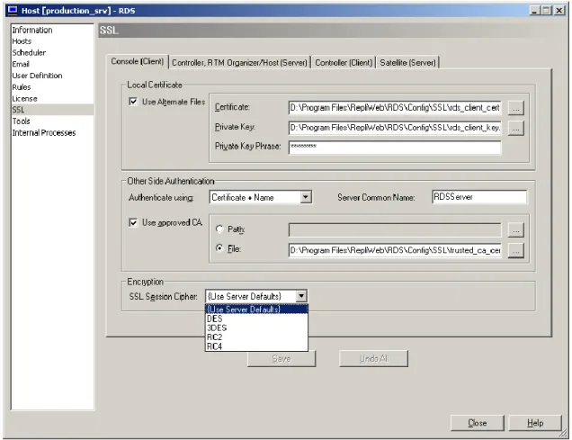Browse for the approved CA File
The image size is (572, 440).
tap(516, 251)
